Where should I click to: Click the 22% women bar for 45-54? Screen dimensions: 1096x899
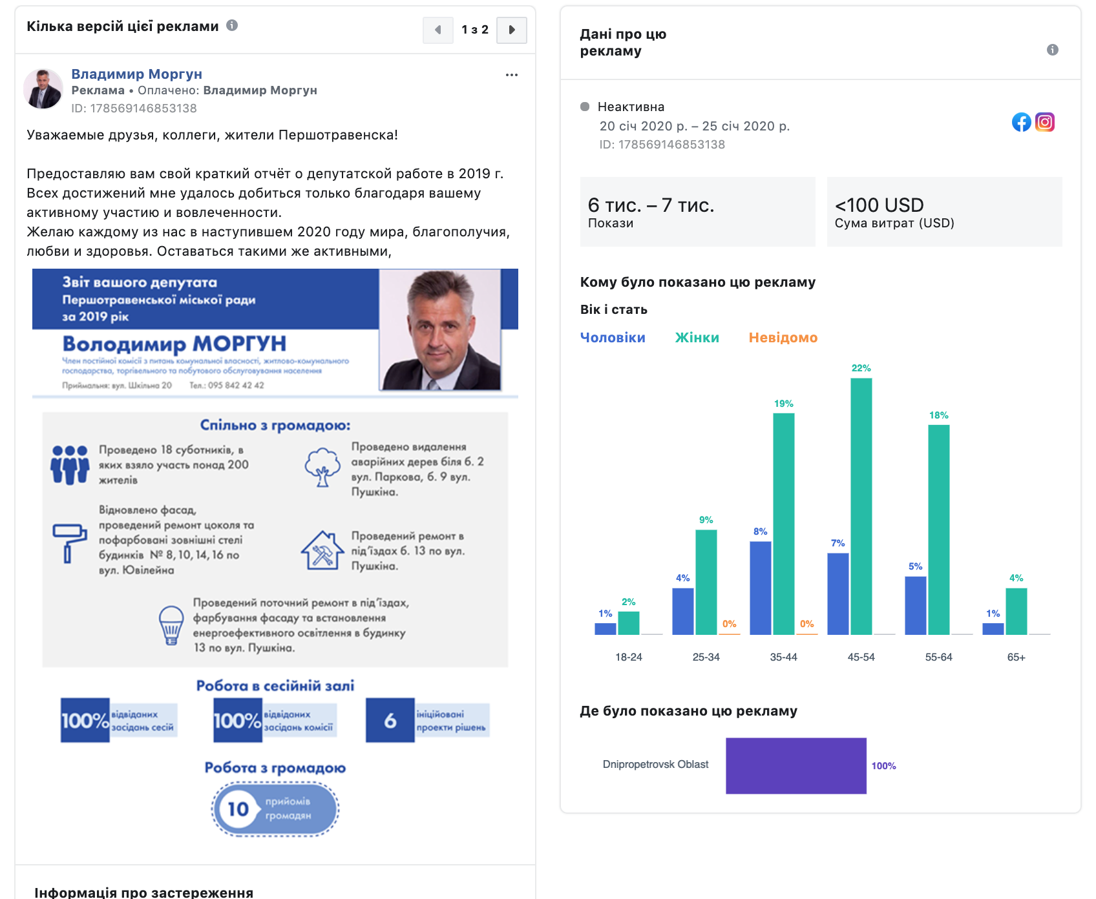[861, 506]
